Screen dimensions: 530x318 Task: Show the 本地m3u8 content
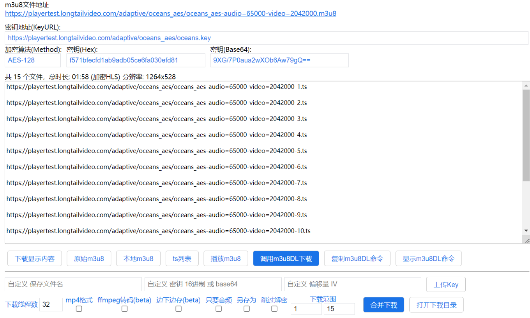pos(138,258)
